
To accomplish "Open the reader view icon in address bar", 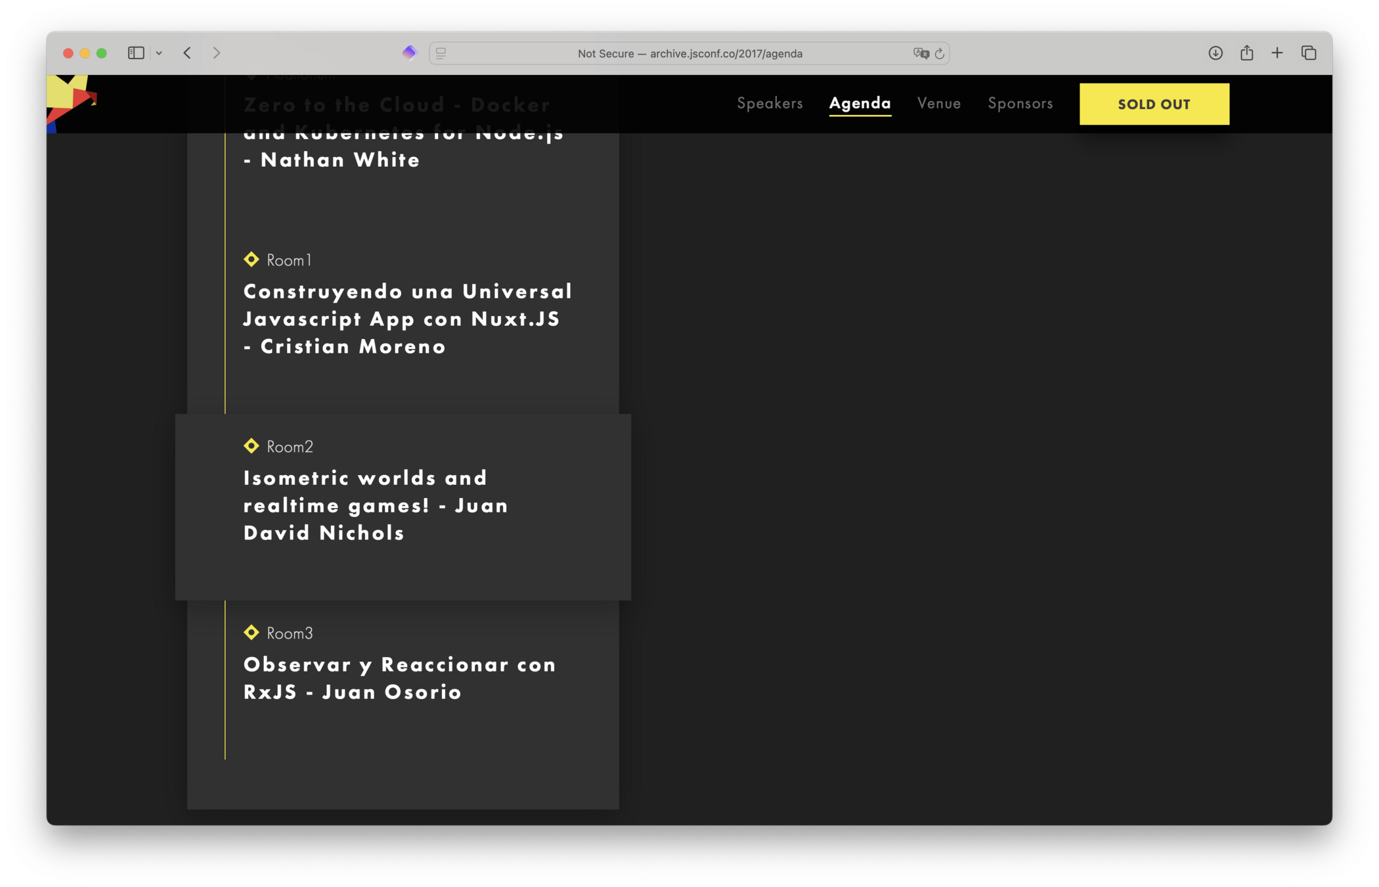I will (x=441, y=53).
